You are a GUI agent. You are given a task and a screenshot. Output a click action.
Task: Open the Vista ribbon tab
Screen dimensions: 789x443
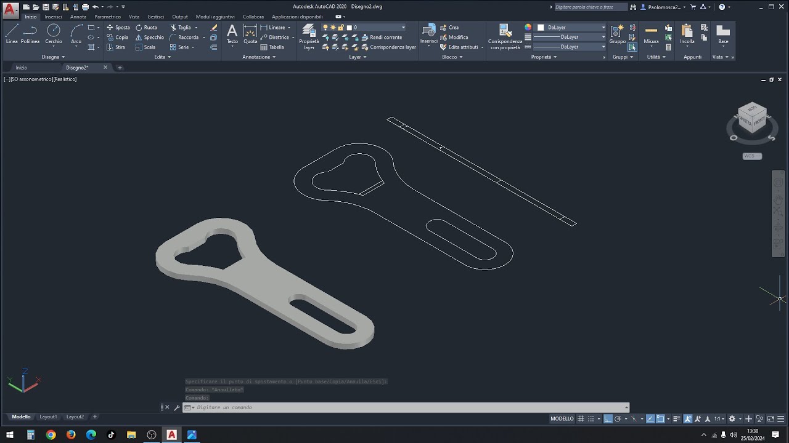click(134, 17)
